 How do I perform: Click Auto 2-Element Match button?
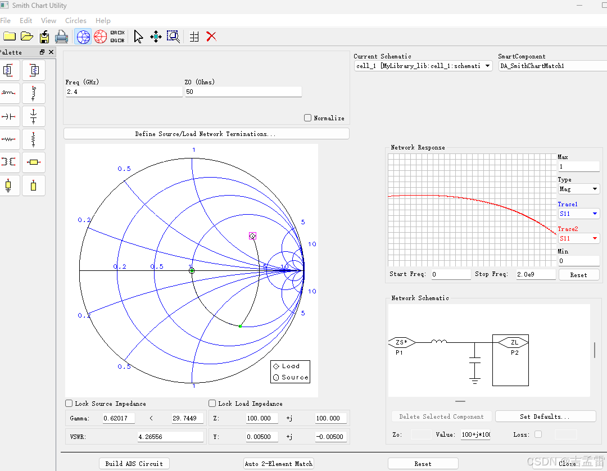click(x=279, y=463)
